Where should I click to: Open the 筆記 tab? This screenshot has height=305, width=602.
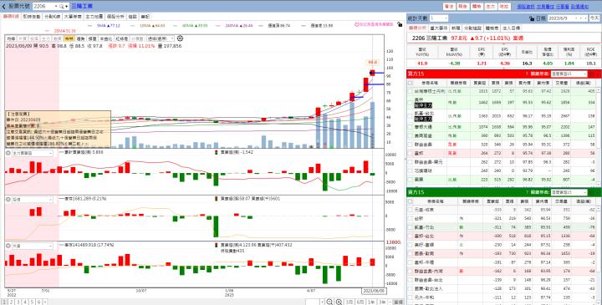pos(145,17)
